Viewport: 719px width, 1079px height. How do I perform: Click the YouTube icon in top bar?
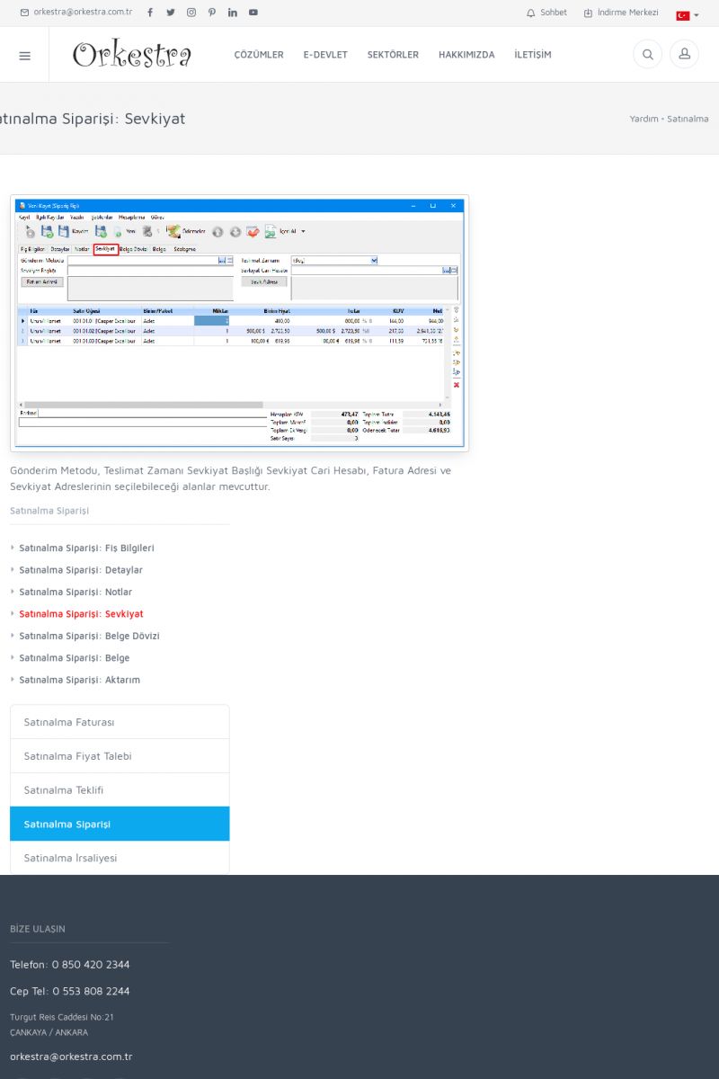pos(253,13)
